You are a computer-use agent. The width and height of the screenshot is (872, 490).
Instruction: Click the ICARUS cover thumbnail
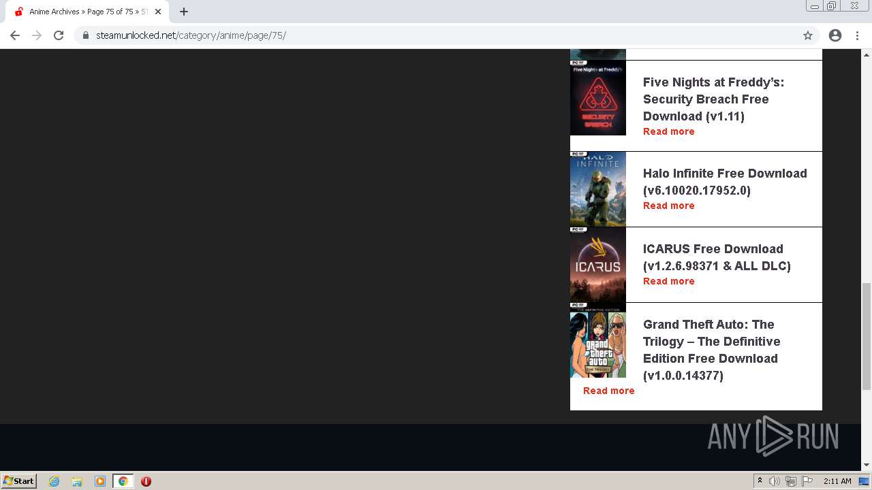click(x=598, y=264)
